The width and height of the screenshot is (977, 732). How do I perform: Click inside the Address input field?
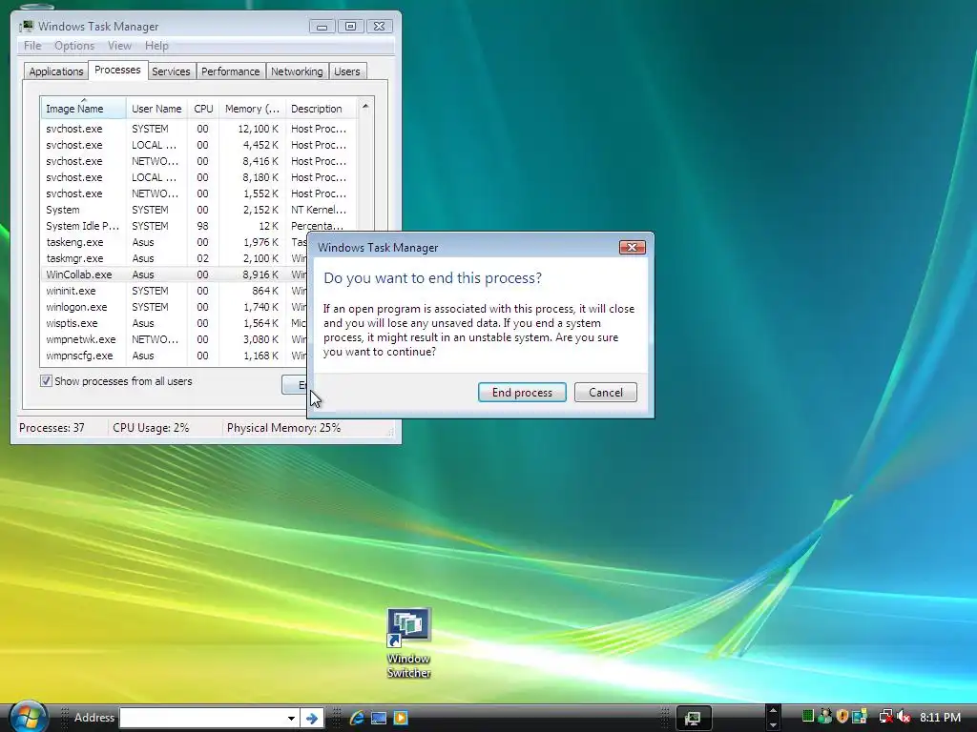[202, 718]
